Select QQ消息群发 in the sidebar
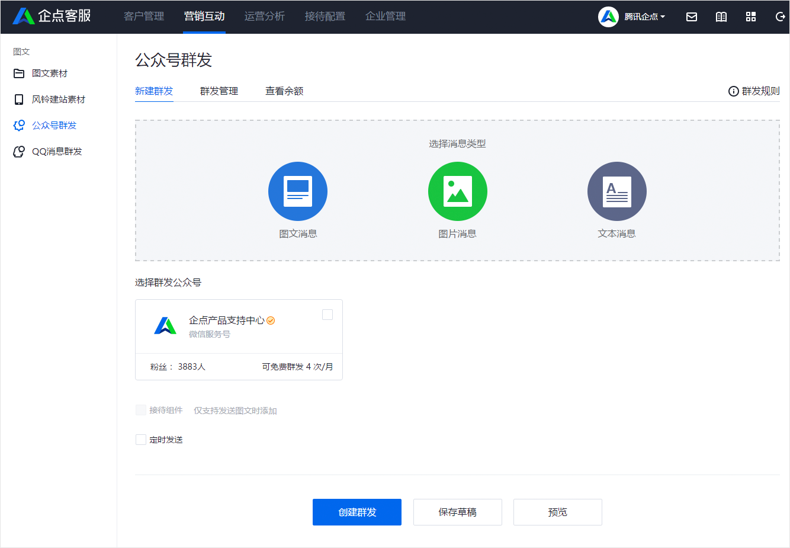790x548 pixels. pos(57,152)
